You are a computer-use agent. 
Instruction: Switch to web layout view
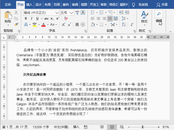tap(122, 127)
